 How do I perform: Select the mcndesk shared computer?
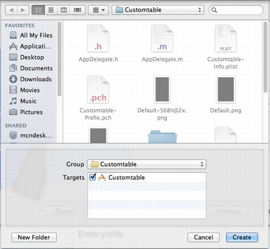[x=31, y=135]
